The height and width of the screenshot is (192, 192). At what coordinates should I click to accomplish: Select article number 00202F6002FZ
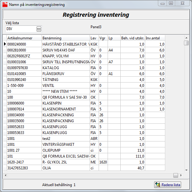pos(24,56)
